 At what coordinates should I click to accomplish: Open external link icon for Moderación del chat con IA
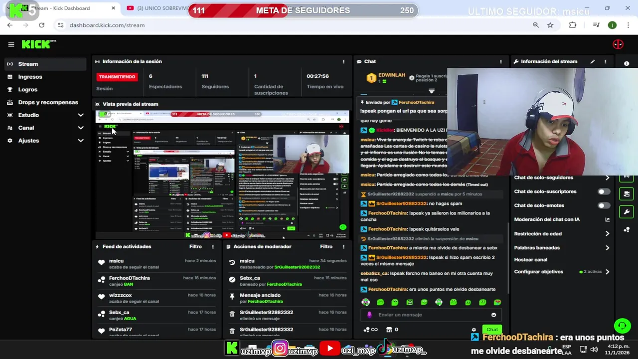607,219
